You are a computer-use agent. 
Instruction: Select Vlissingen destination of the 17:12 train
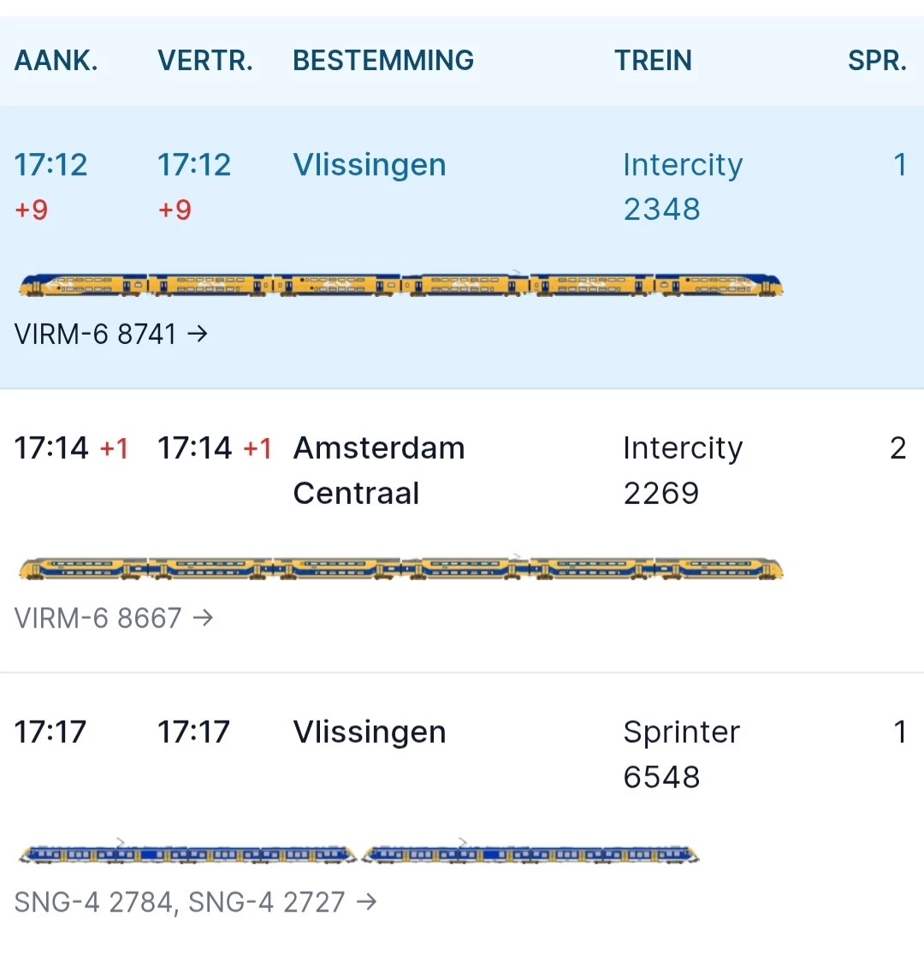point(370,164)
